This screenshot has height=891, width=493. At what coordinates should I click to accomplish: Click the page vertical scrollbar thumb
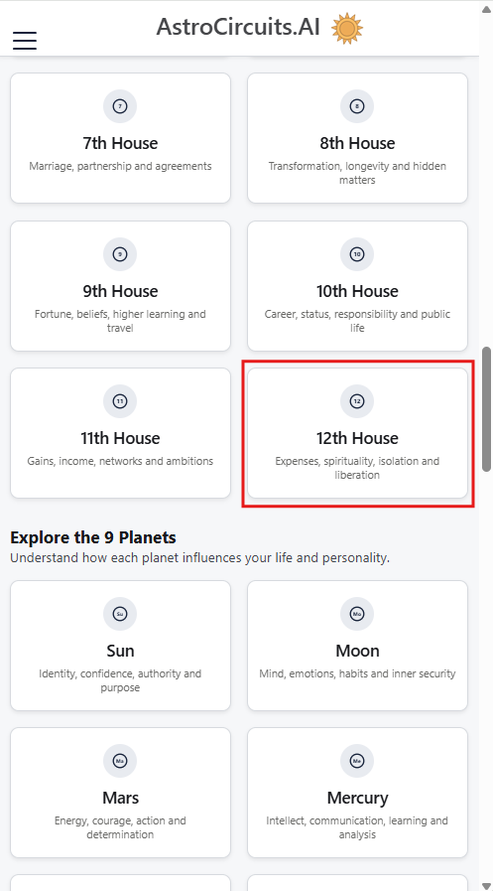tap(486, 409)
